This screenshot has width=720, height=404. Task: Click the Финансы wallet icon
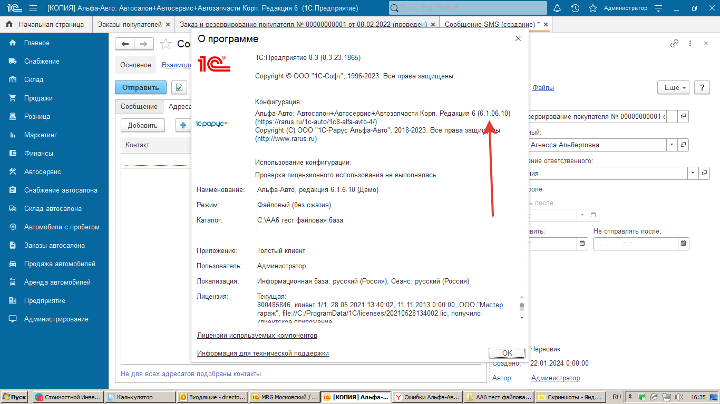pyautogui.click(x=13, y=153)
